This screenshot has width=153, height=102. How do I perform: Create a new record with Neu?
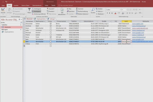(x=69, y=9)
